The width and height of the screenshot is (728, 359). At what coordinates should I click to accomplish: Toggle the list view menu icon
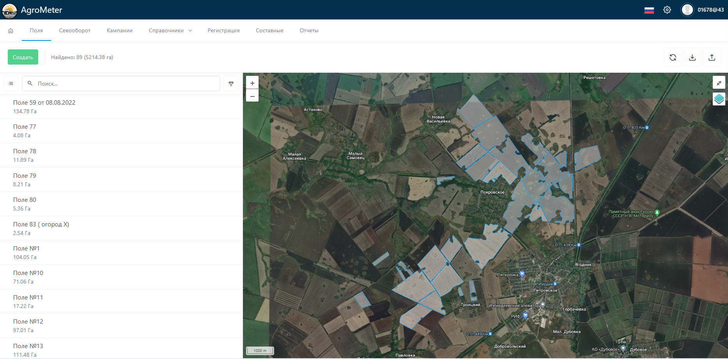[x=11, y=84]
